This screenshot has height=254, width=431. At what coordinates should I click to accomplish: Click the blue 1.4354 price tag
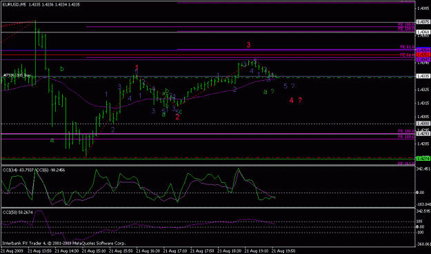tap(423, 50)
